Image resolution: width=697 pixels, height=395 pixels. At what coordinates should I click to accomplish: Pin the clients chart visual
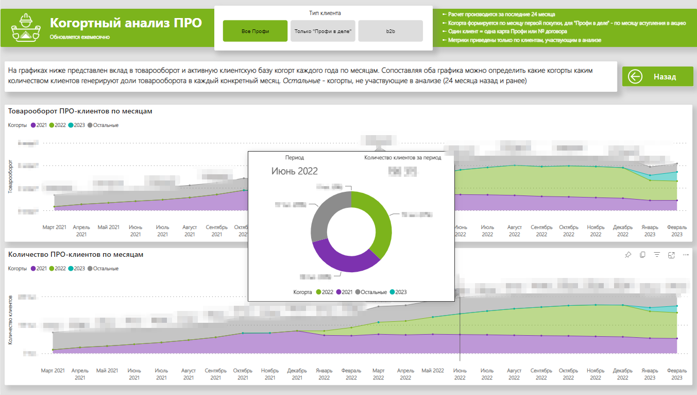point(627,255)
